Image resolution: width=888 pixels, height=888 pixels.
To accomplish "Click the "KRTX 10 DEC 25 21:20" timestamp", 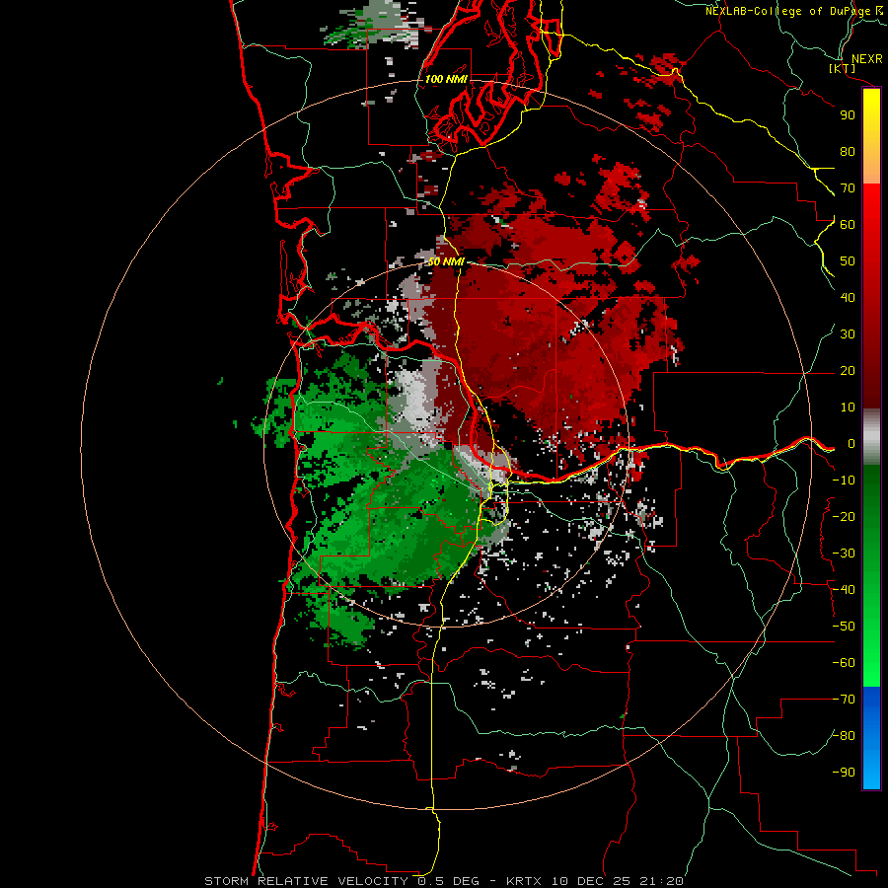I will [x=595, y=881].
